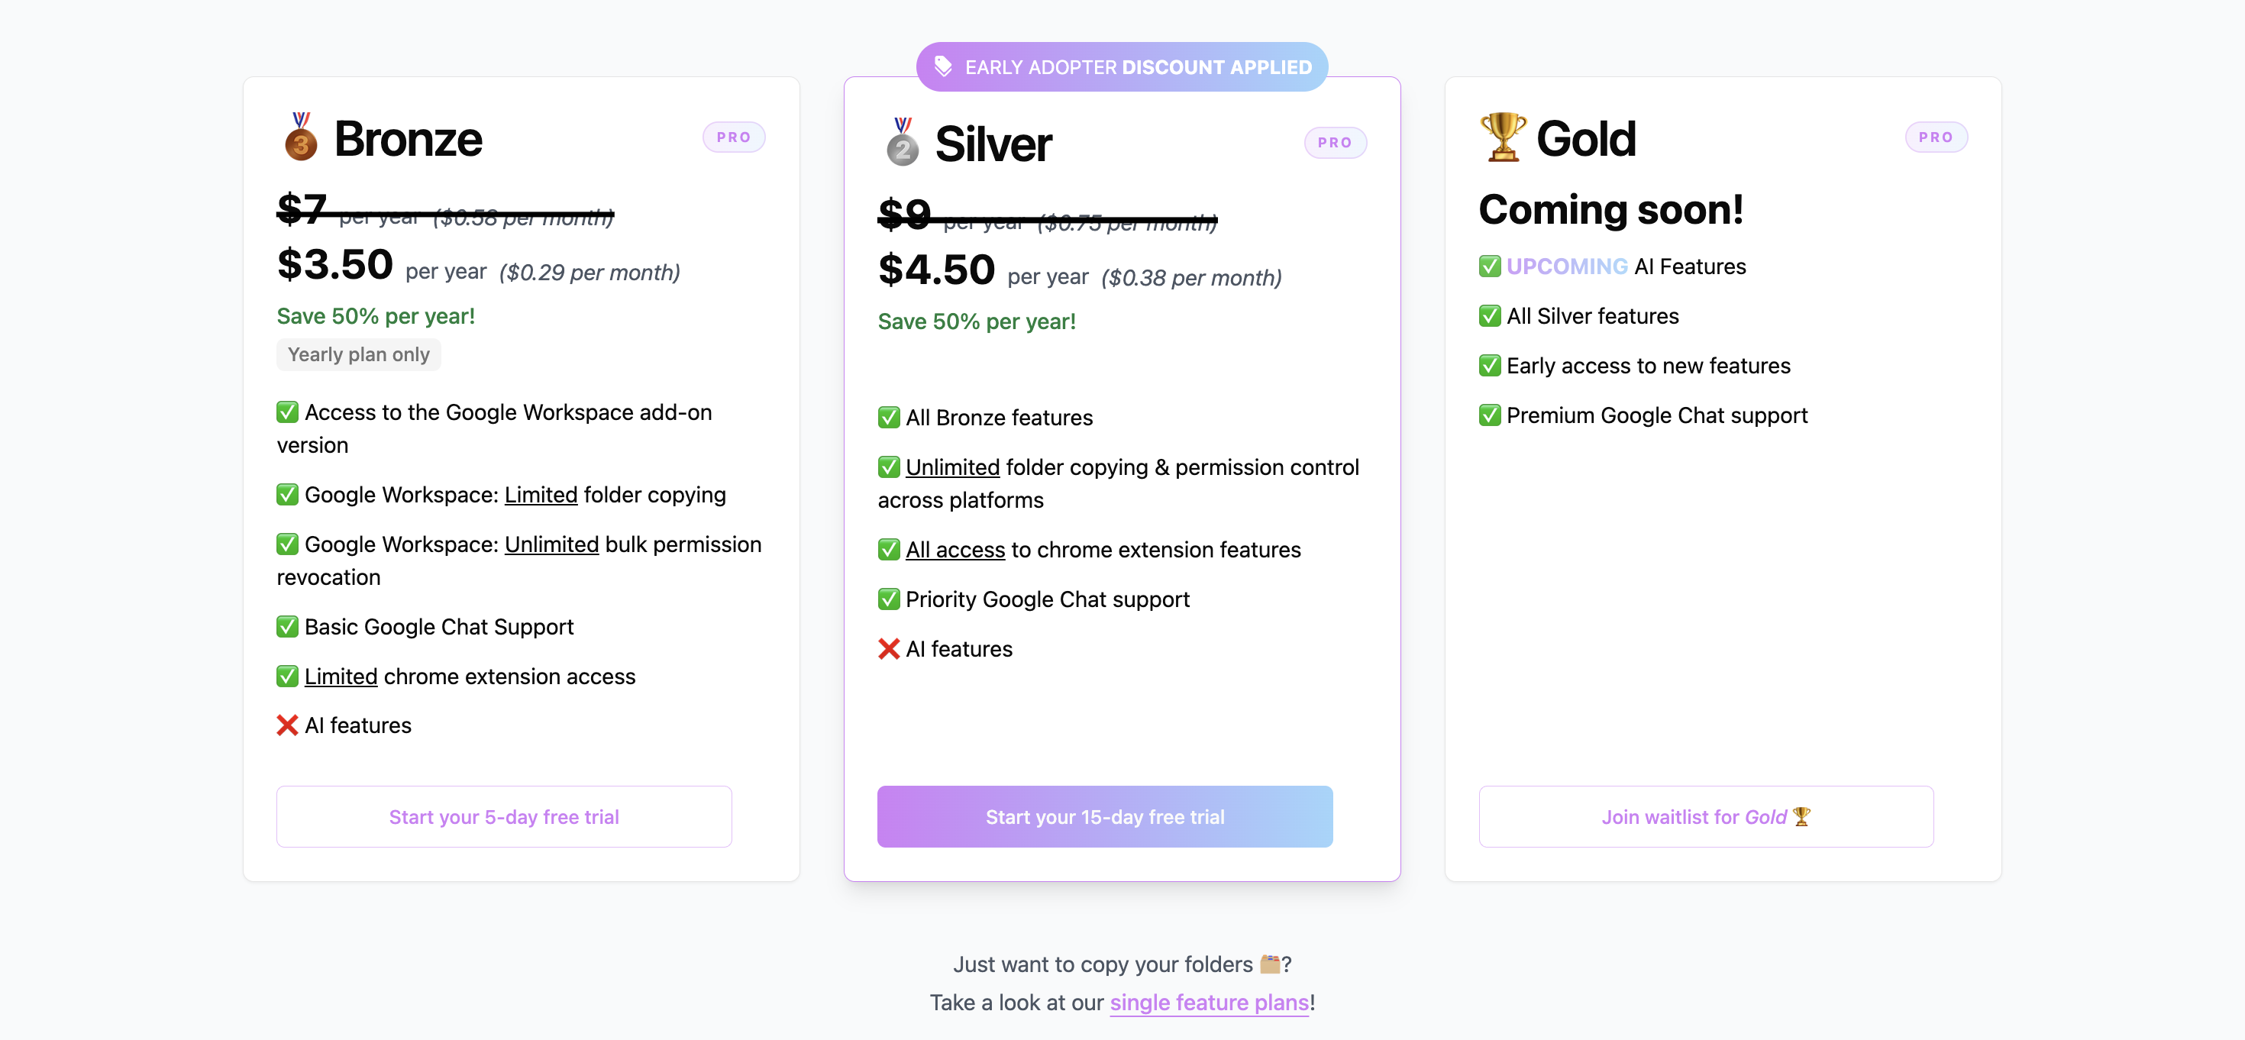
Task: Click the Gold trophy icon
Action: [x=1503, y=137]
